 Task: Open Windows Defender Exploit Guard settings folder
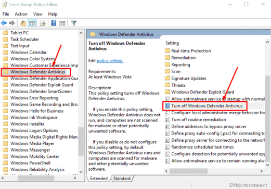(x=199, y=92)
